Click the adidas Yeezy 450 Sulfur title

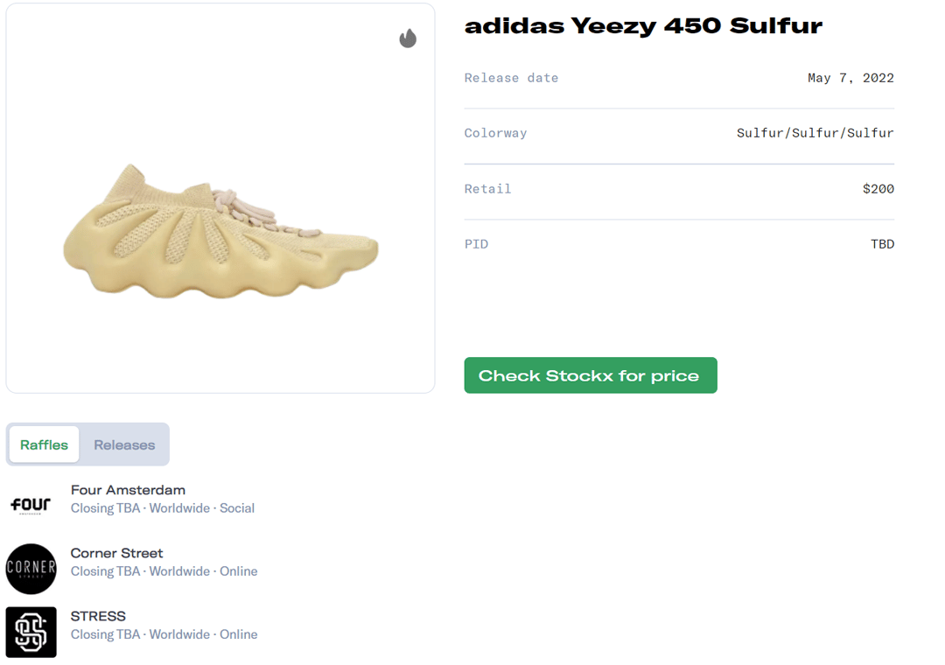click(x=643, y=26)
